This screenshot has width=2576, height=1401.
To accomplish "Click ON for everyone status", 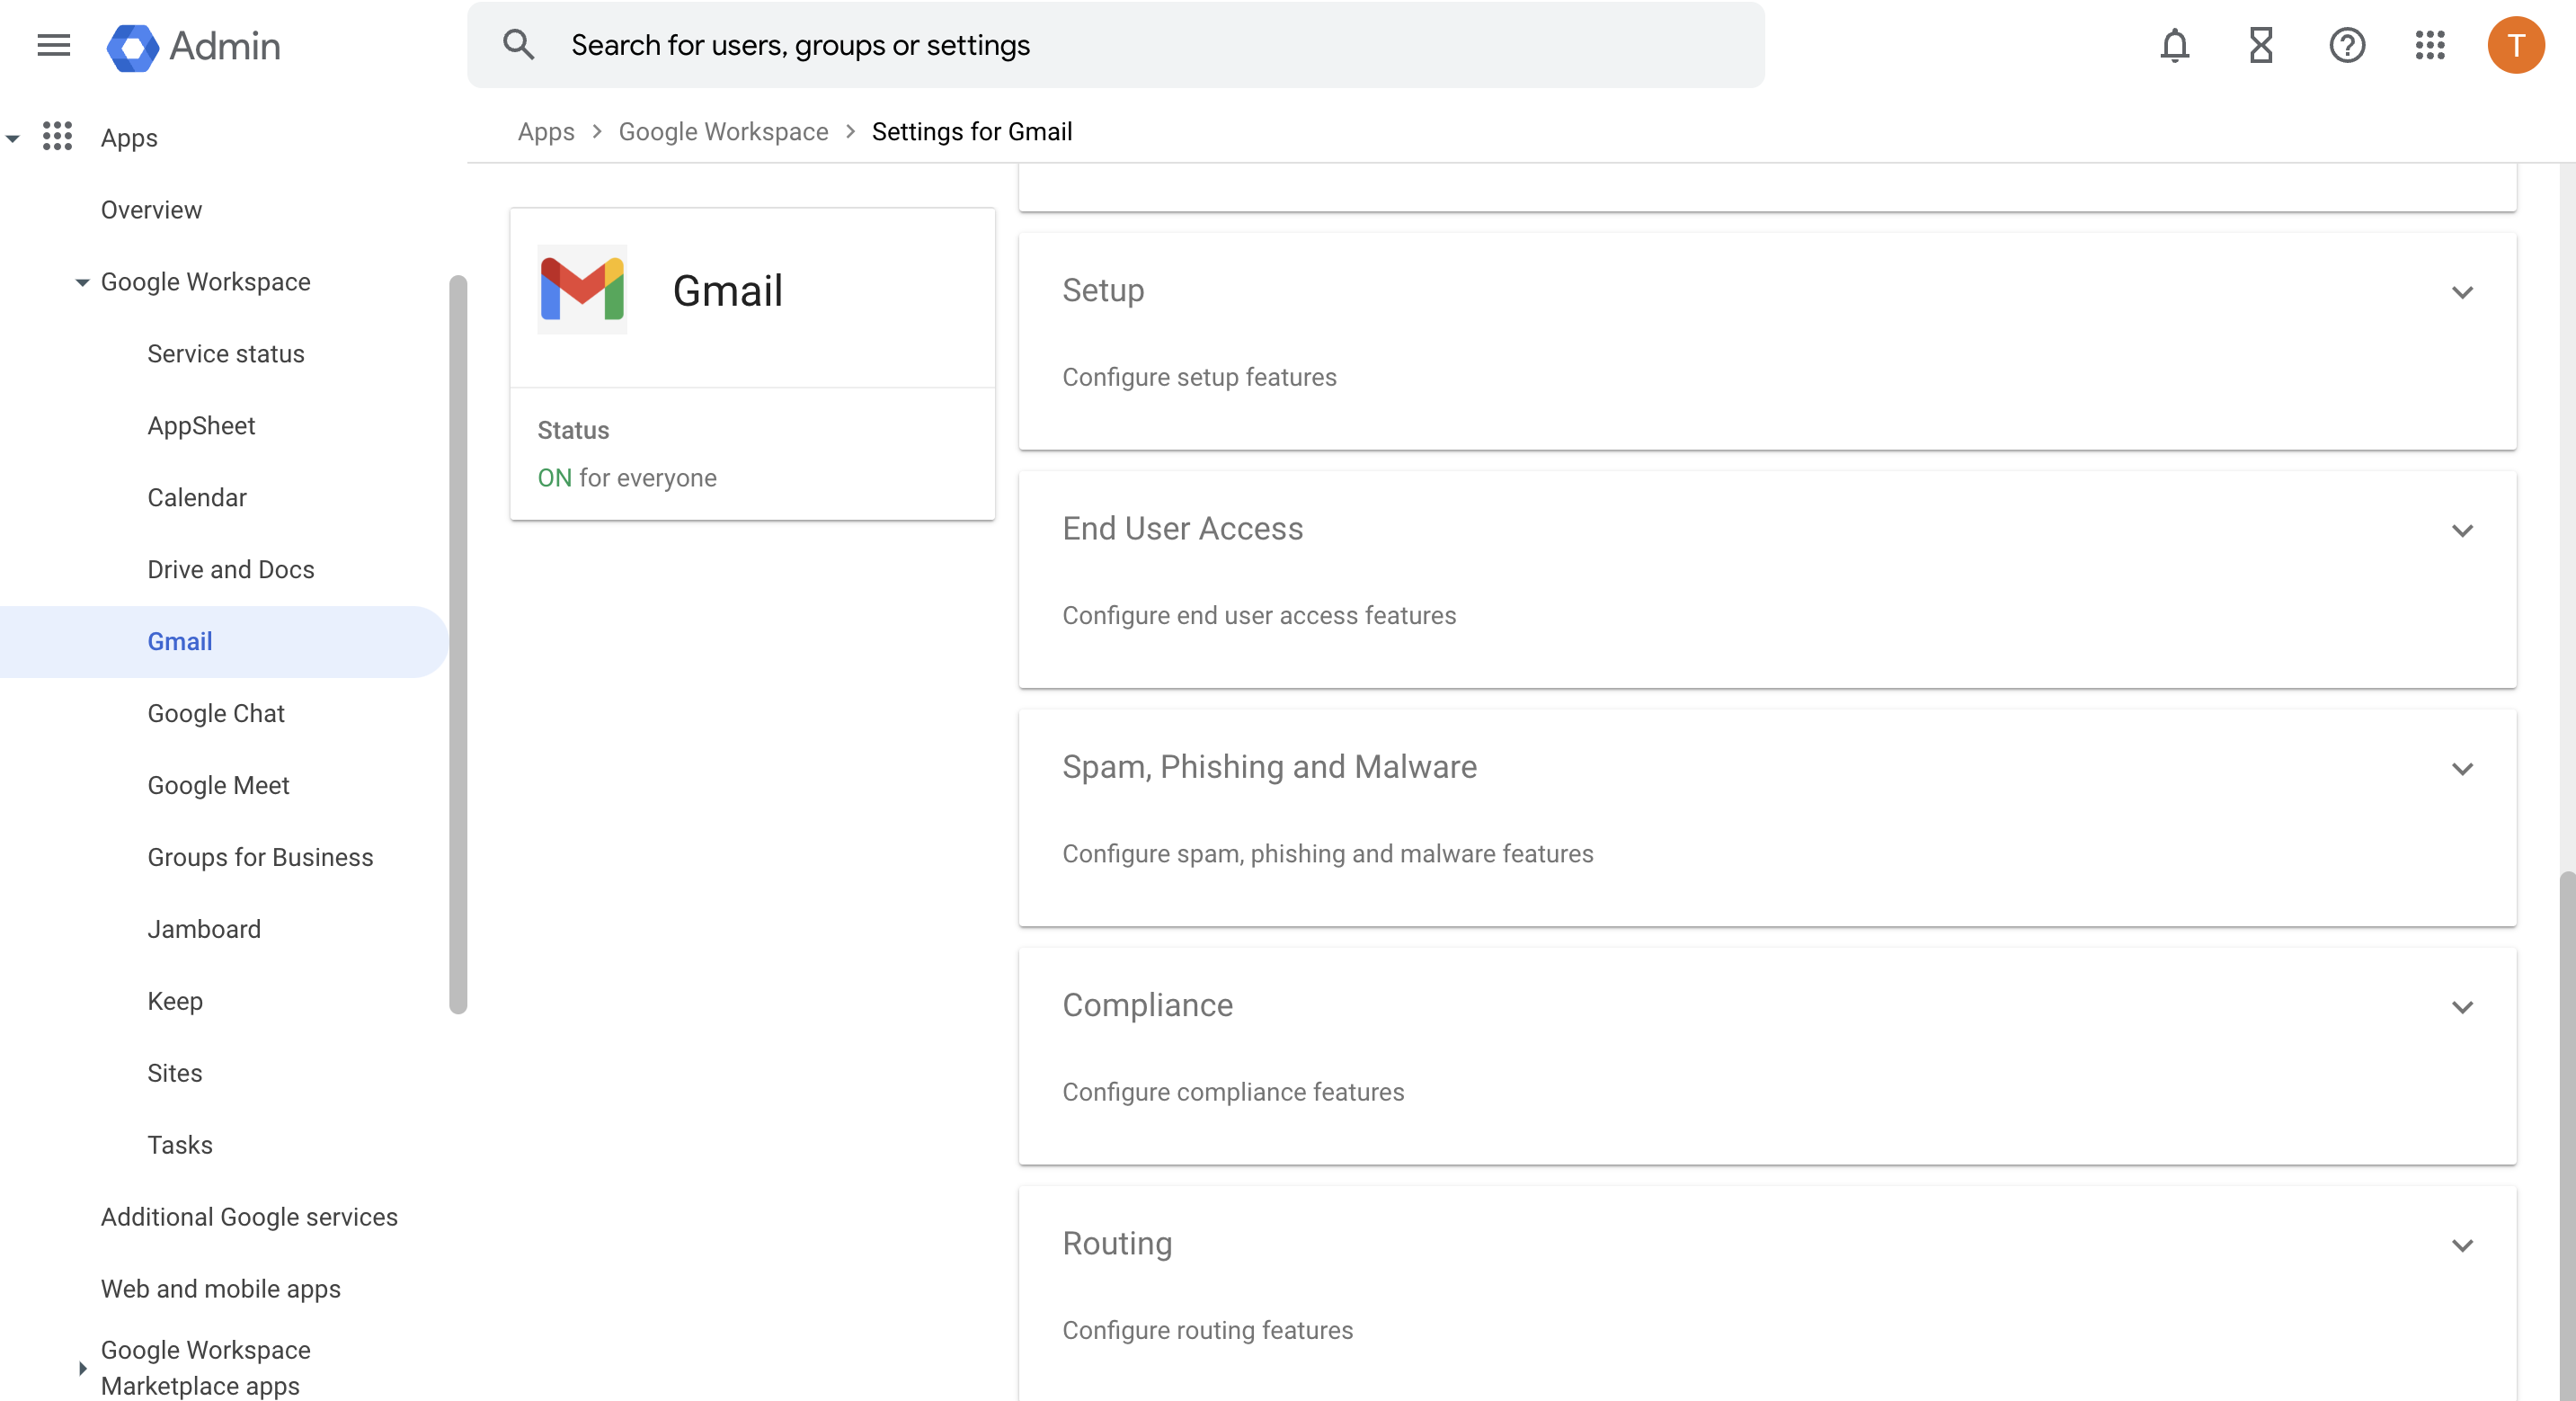I will click(x=627, y=477).
